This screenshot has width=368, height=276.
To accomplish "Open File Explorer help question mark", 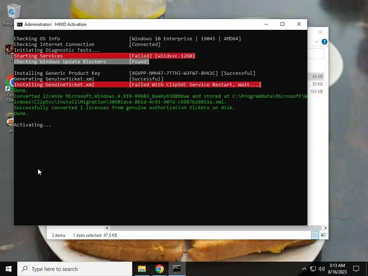I will click(x=325, y=42).
